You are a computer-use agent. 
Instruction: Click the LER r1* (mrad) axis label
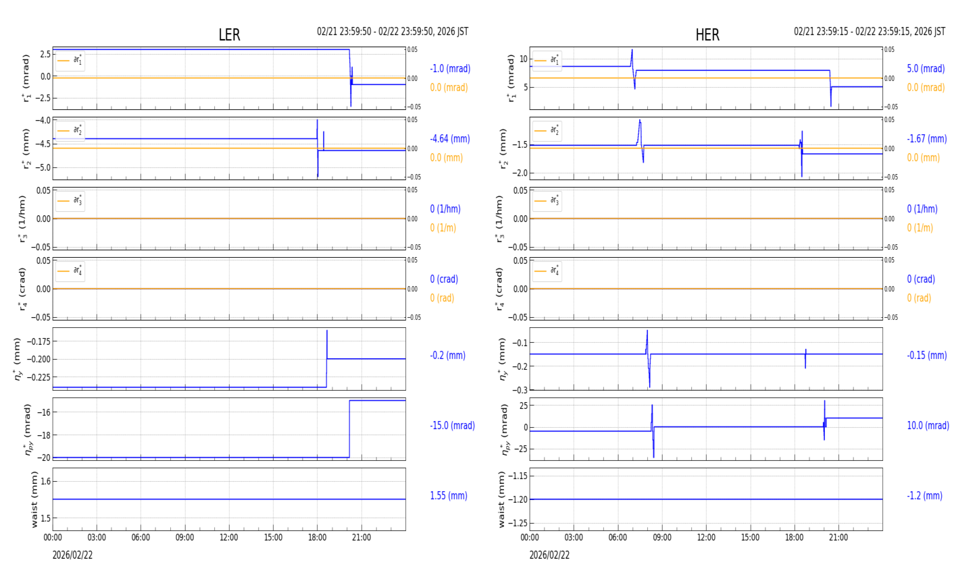pyautogui.click(x=26, y=78)
